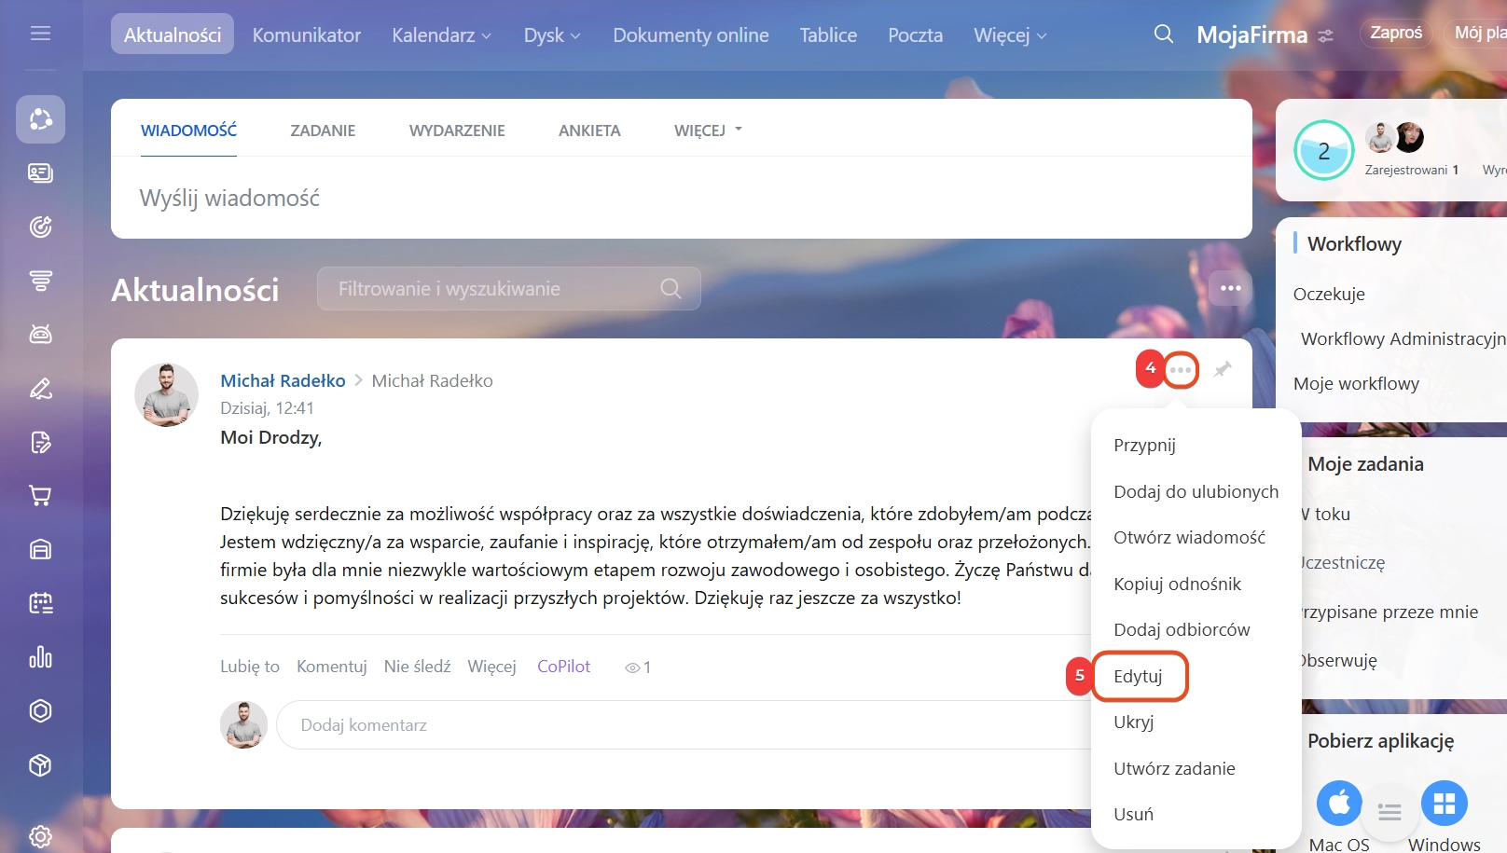Toggle Nie śledź on the post
This screenshot has width=1507, height=853.
click(x=417, y=667)
